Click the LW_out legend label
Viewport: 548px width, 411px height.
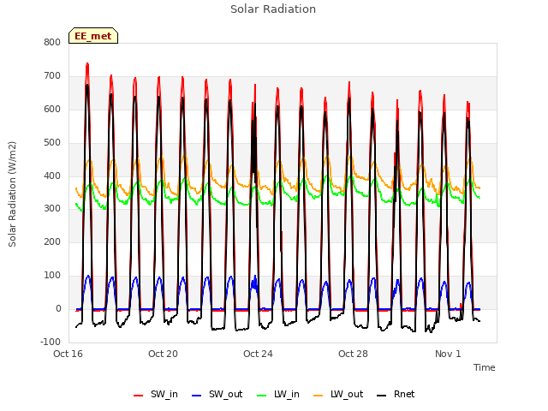tap(347, 394)
